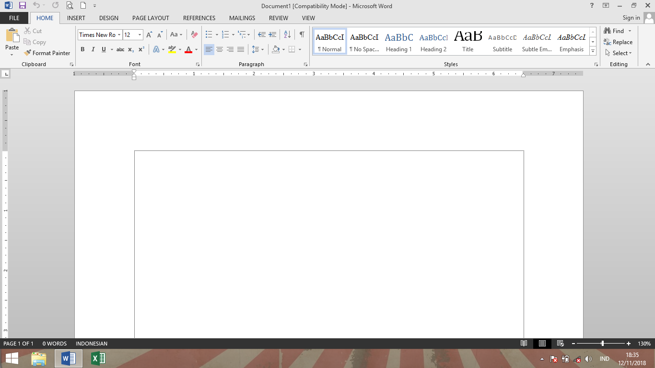Switch to the INSERT ribbon tab
The image size is (655, 368).
[76, 18]
